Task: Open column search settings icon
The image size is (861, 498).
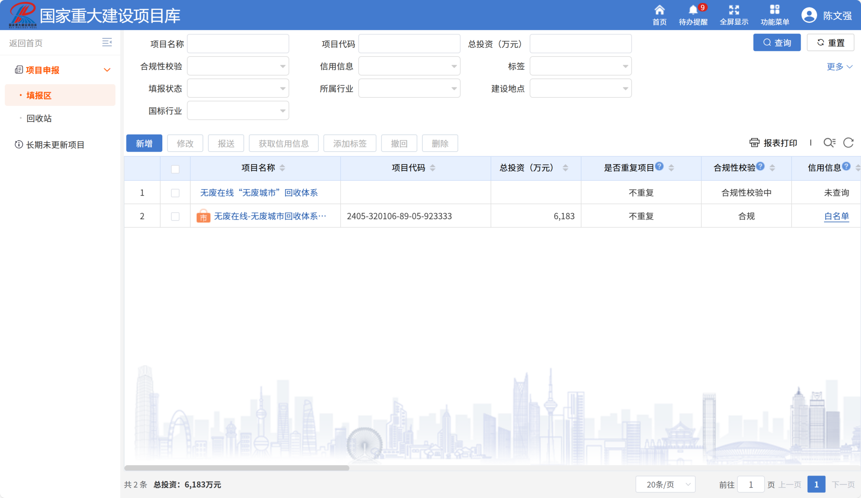Action: [x=829, y=143]
